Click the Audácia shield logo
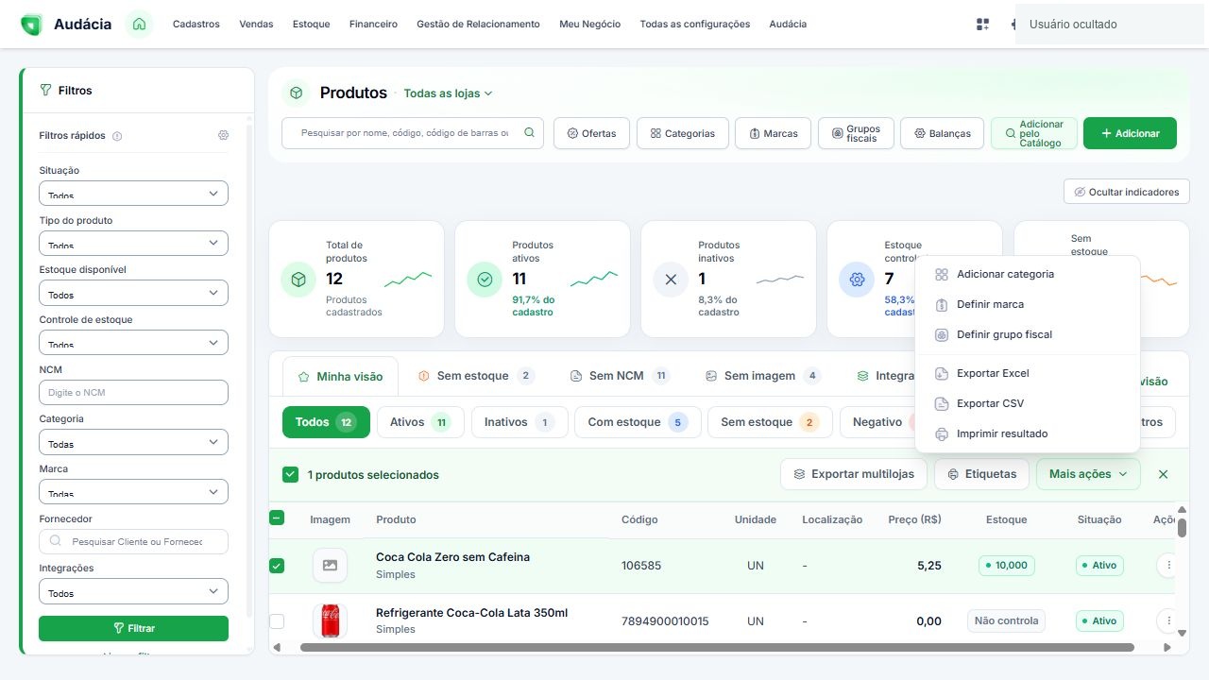The image size is (1209, 680). pyautogui.click(x=31, y=25)
